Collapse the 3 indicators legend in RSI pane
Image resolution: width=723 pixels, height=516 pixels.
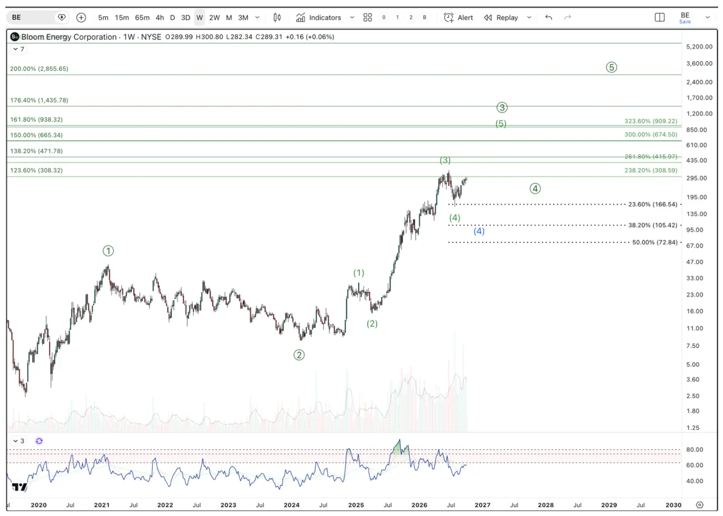19,441
